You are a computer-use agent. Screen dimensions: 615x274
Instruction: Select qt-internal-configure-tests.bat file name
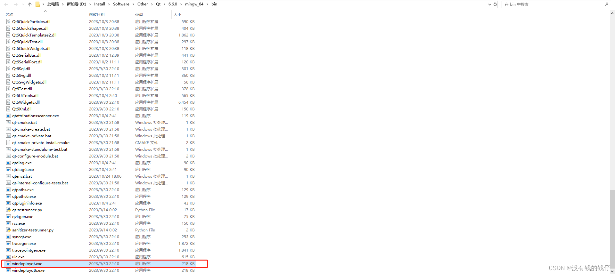point(40,183)
